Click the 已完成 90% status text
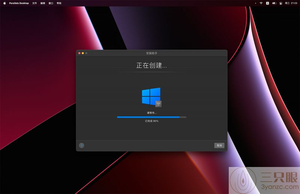The height and width of the screenshot is (194, 300). pyautogui.click(x=151, y=121)
